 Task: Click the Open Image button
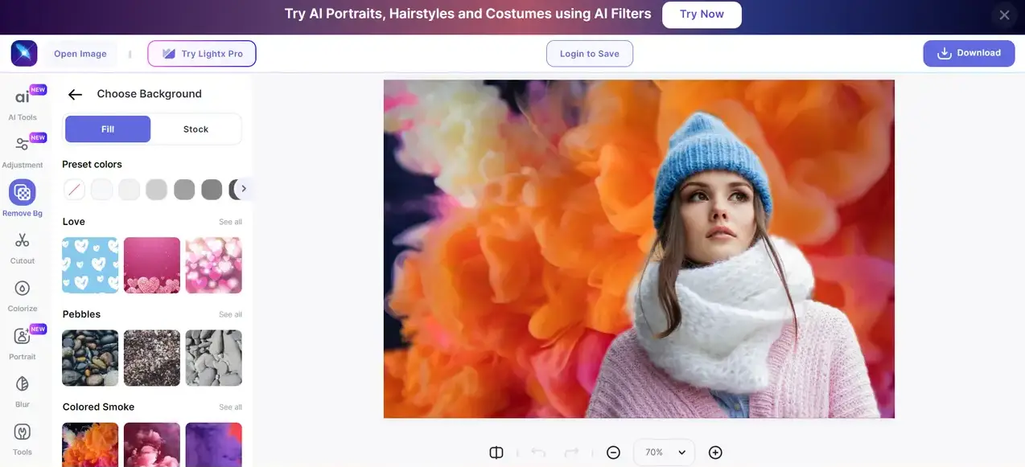80,54
